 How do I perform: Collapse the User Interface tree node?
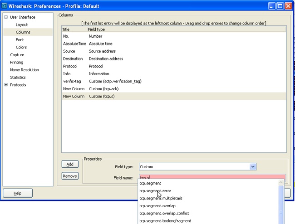[6, 17]
